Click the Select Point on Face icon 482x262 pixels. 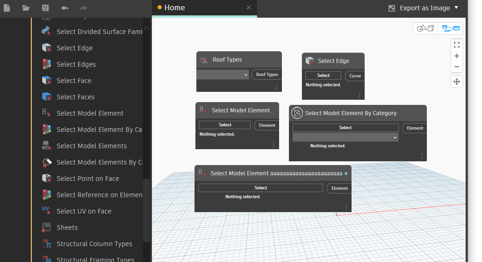pos(46,178)
